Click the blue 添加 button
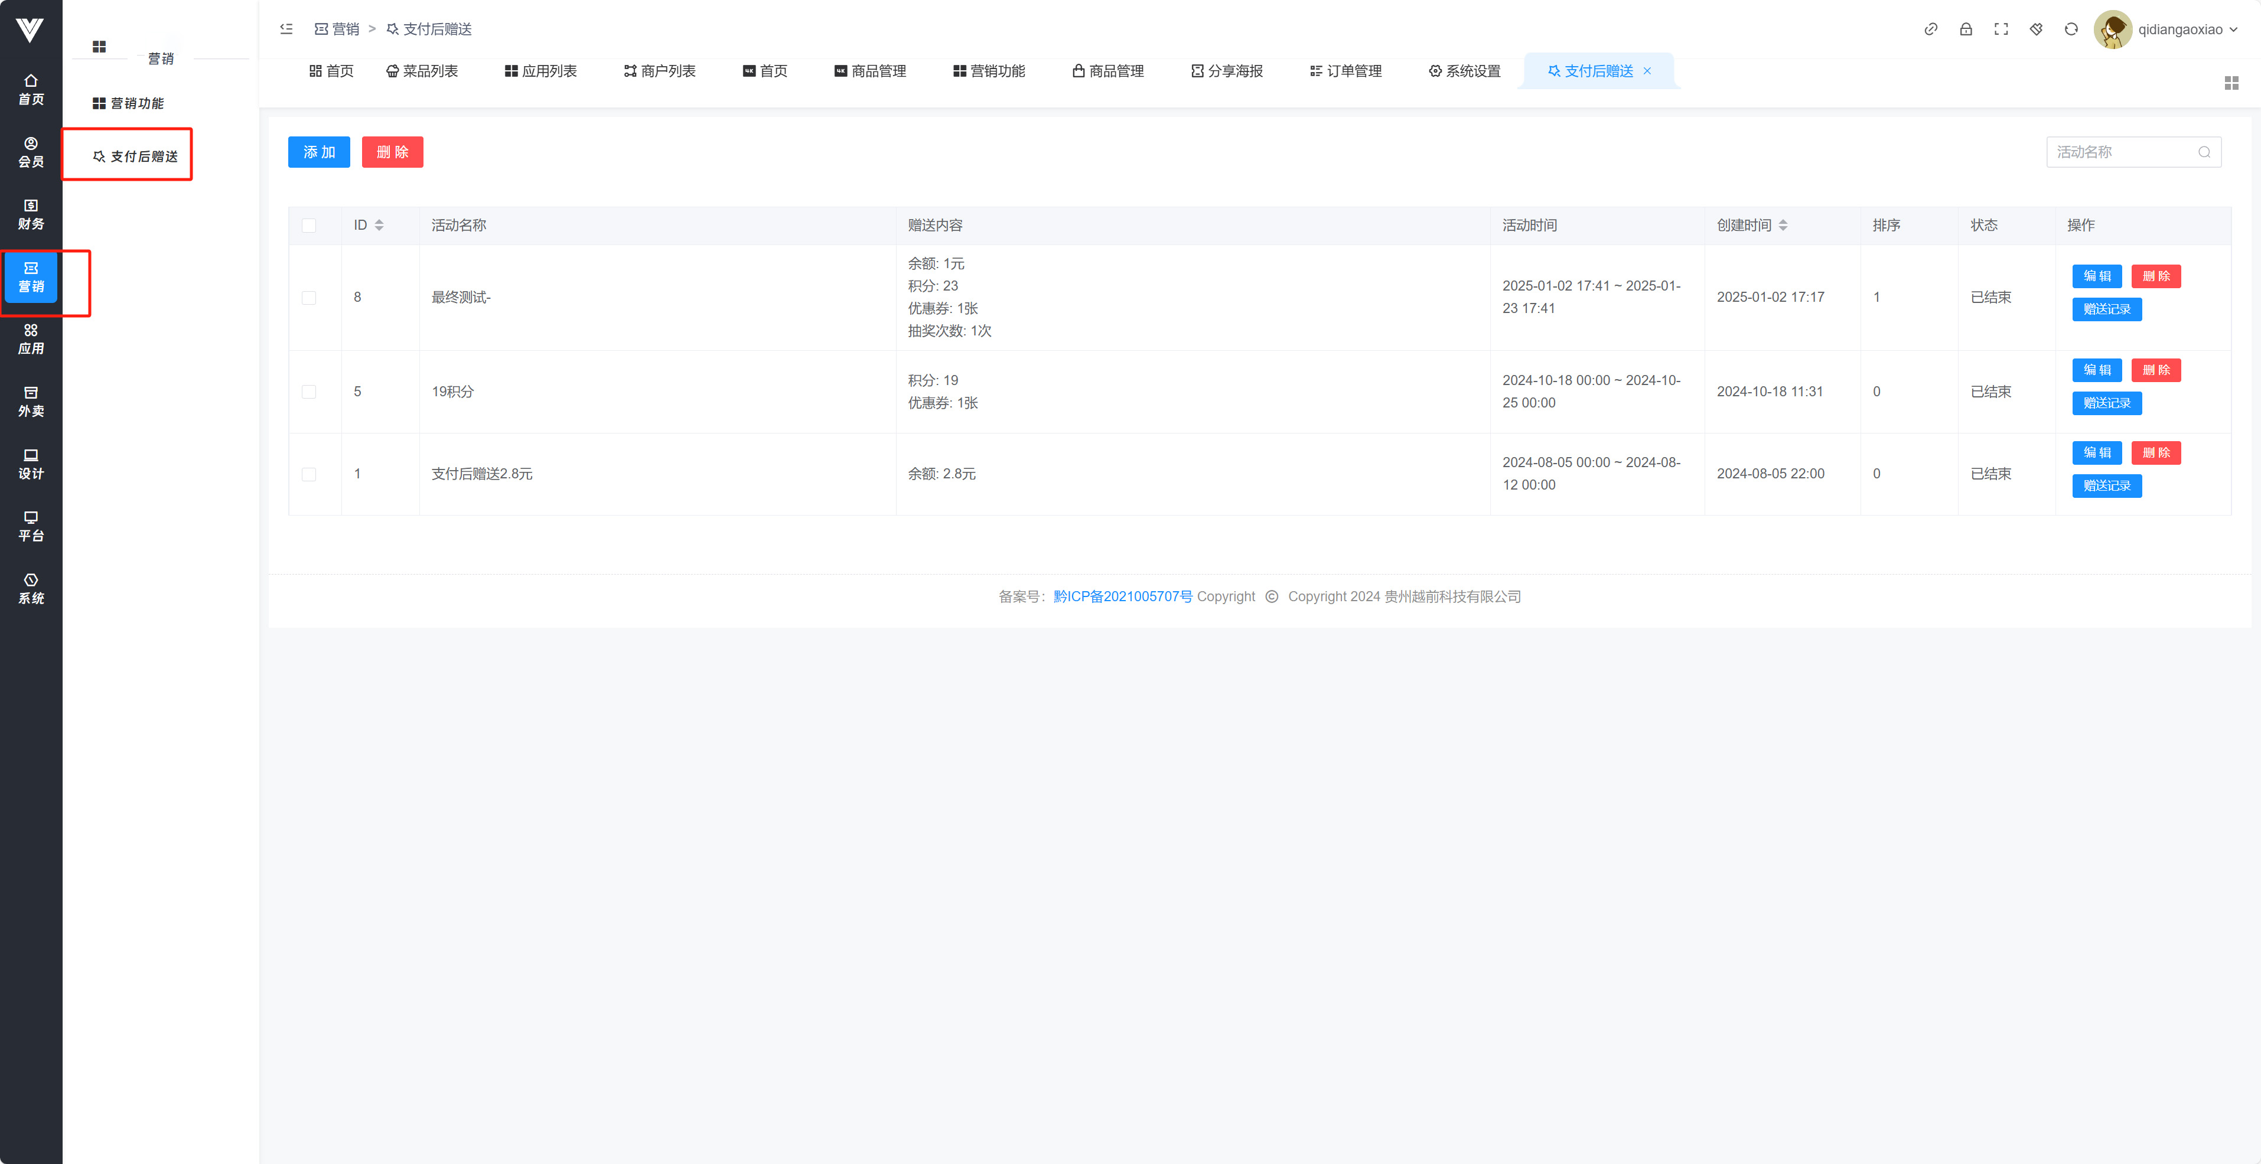 [x=318, y=152]
